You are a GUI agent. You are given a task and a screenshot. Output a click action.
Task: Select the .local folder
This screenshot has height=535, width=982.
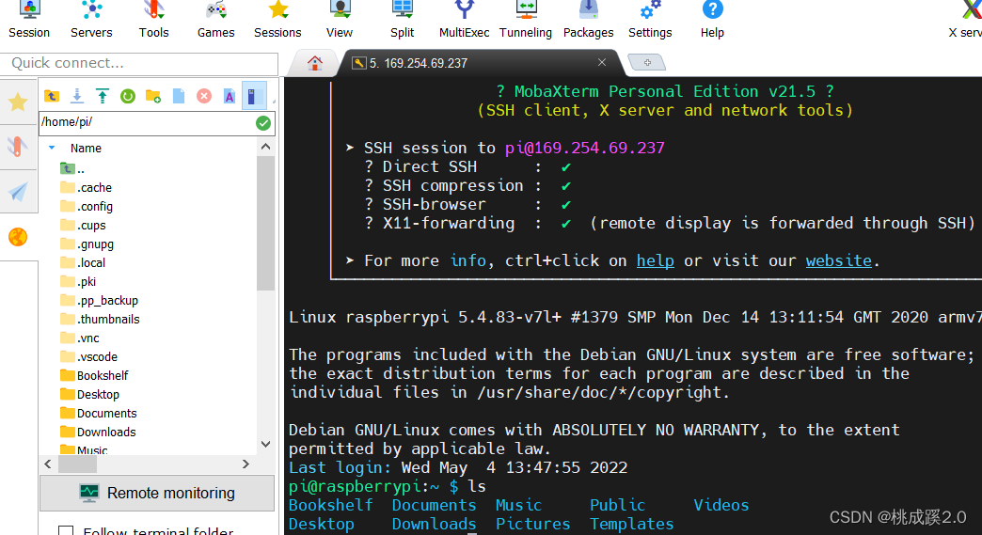click(x=84, y=263)
